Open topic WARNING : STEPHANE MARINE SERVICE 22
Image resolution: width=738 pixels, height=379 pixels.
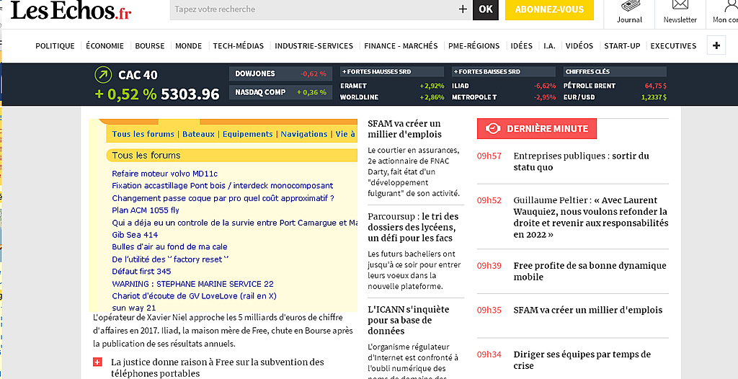[192, 284]
